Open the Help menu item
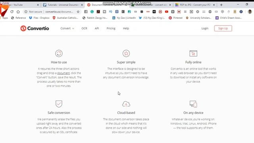The image size is (254, 143). pos(126,28)
